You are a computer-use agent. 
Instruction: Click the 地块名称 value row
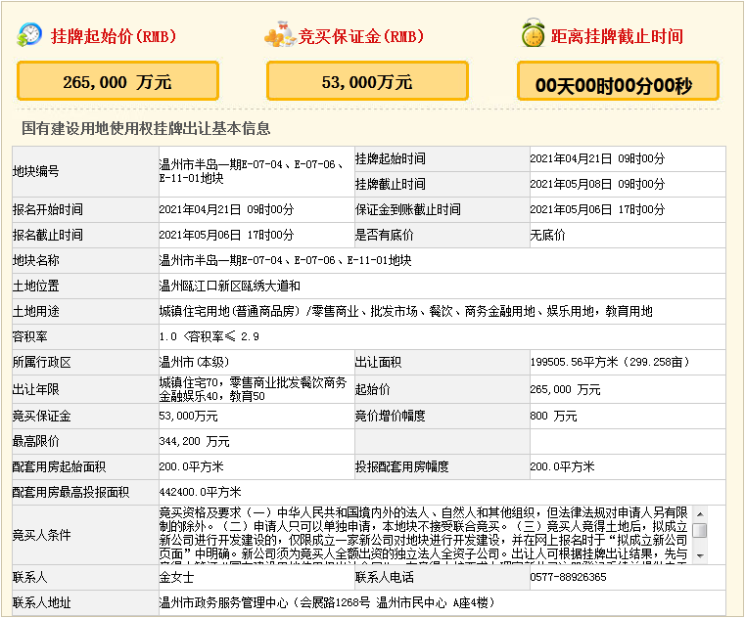click(x=442, y=260)
